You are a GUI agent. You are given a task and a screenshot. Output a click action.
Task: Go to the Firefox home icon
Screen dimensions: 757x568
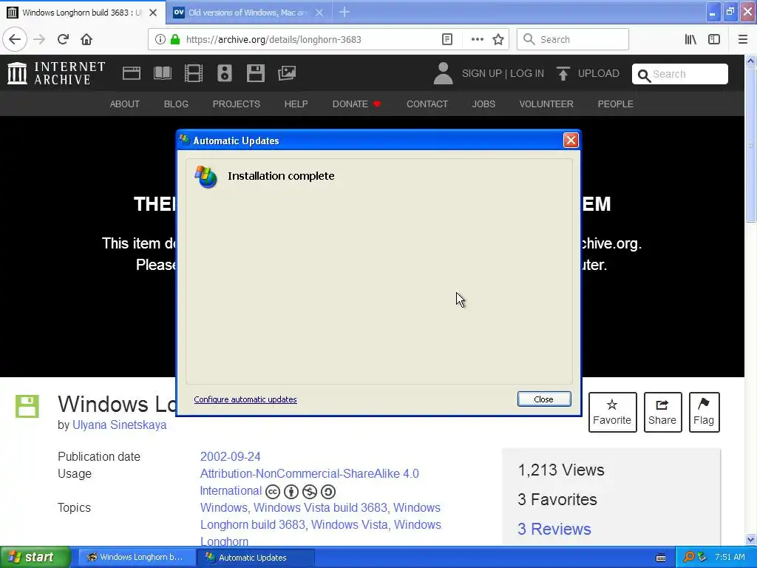pos(86,39)
